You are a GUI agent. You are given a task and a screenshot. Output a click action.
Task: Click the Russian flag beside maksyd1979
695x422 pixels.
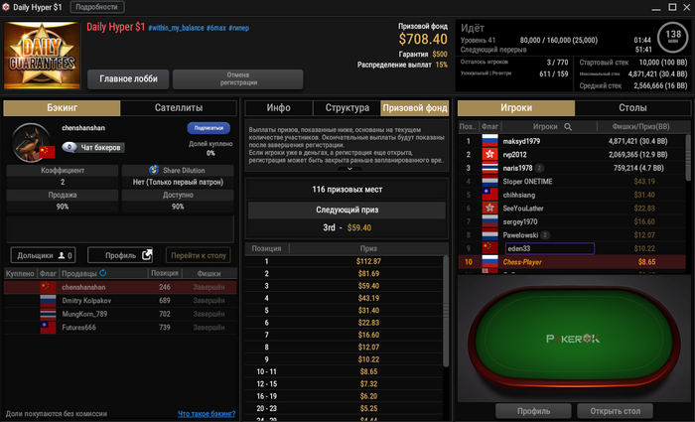click(x=489, y=141)
